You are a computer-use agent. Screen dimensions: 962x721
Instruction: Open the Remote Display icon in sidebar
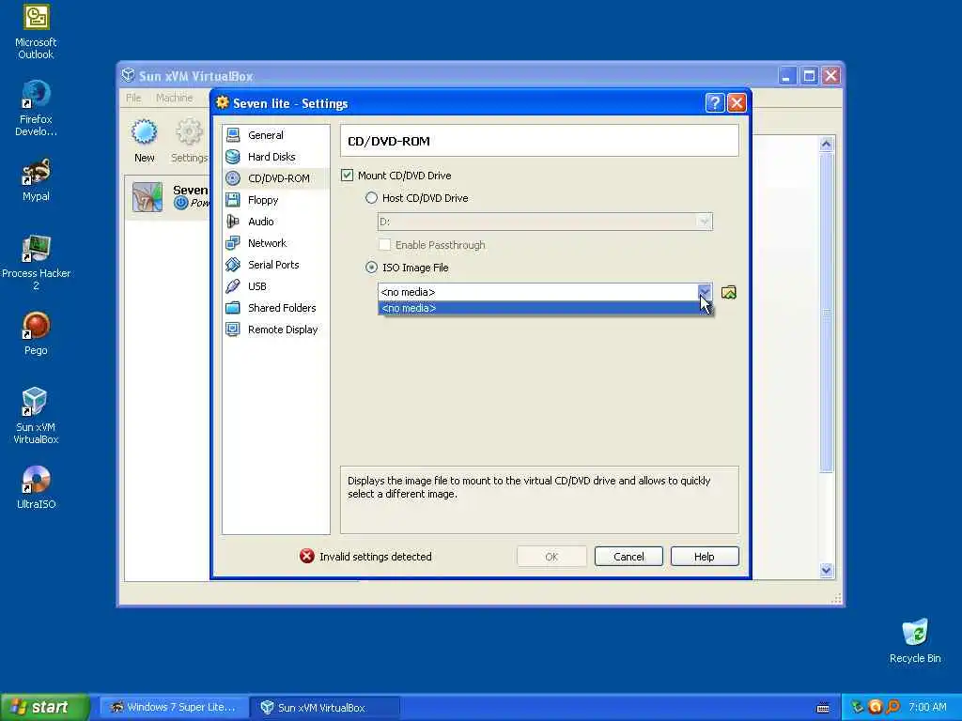coord(233,330)
